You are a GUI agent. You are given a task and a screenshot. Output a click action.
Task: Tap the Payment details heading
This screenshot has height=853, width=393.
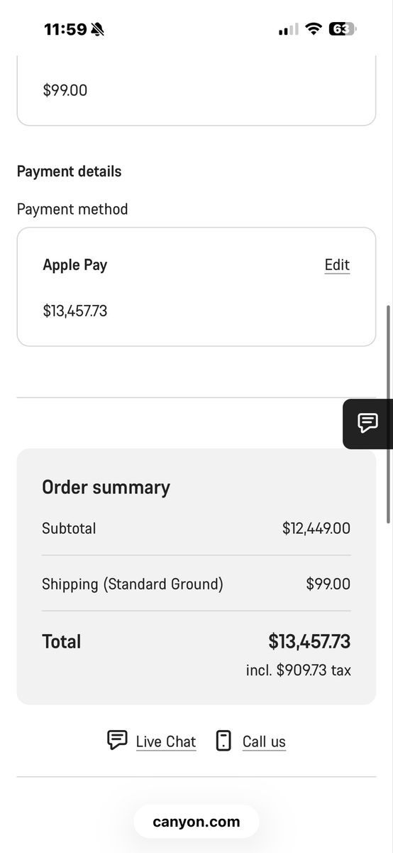pyautogui.click(x=70, y=171)
